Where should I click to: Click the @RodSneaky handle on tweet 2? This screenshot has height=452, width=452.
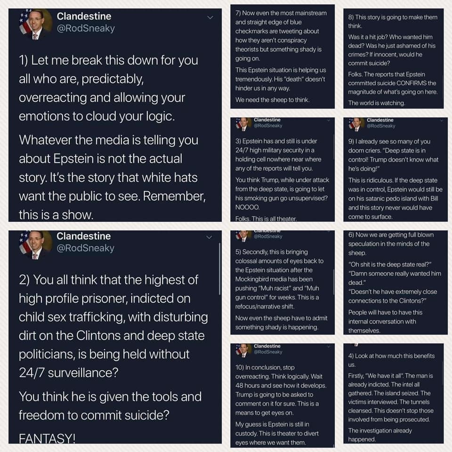tap(86, 248)
